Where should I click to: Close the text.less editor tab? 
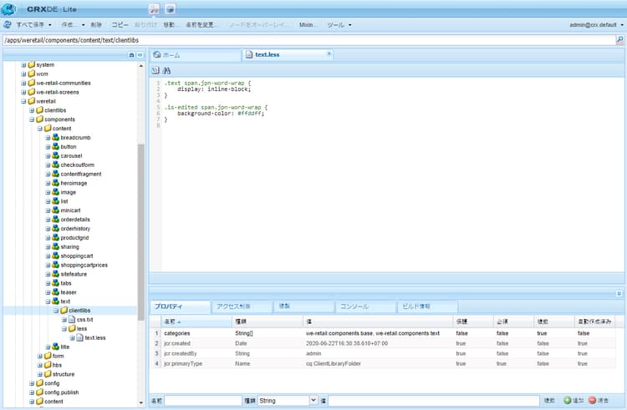(329, 53)
